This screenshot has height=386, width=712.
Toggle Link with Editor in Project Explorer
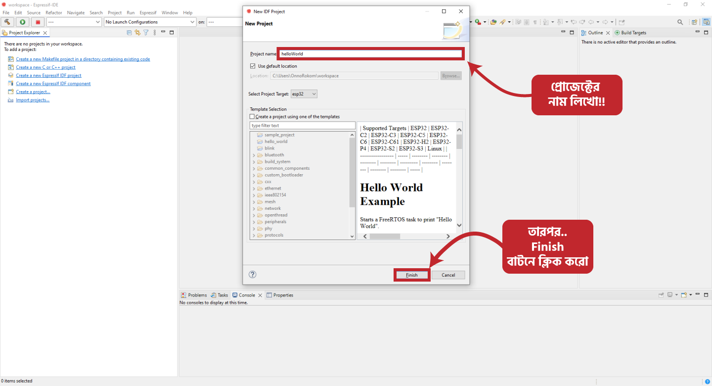click(137, 33)
